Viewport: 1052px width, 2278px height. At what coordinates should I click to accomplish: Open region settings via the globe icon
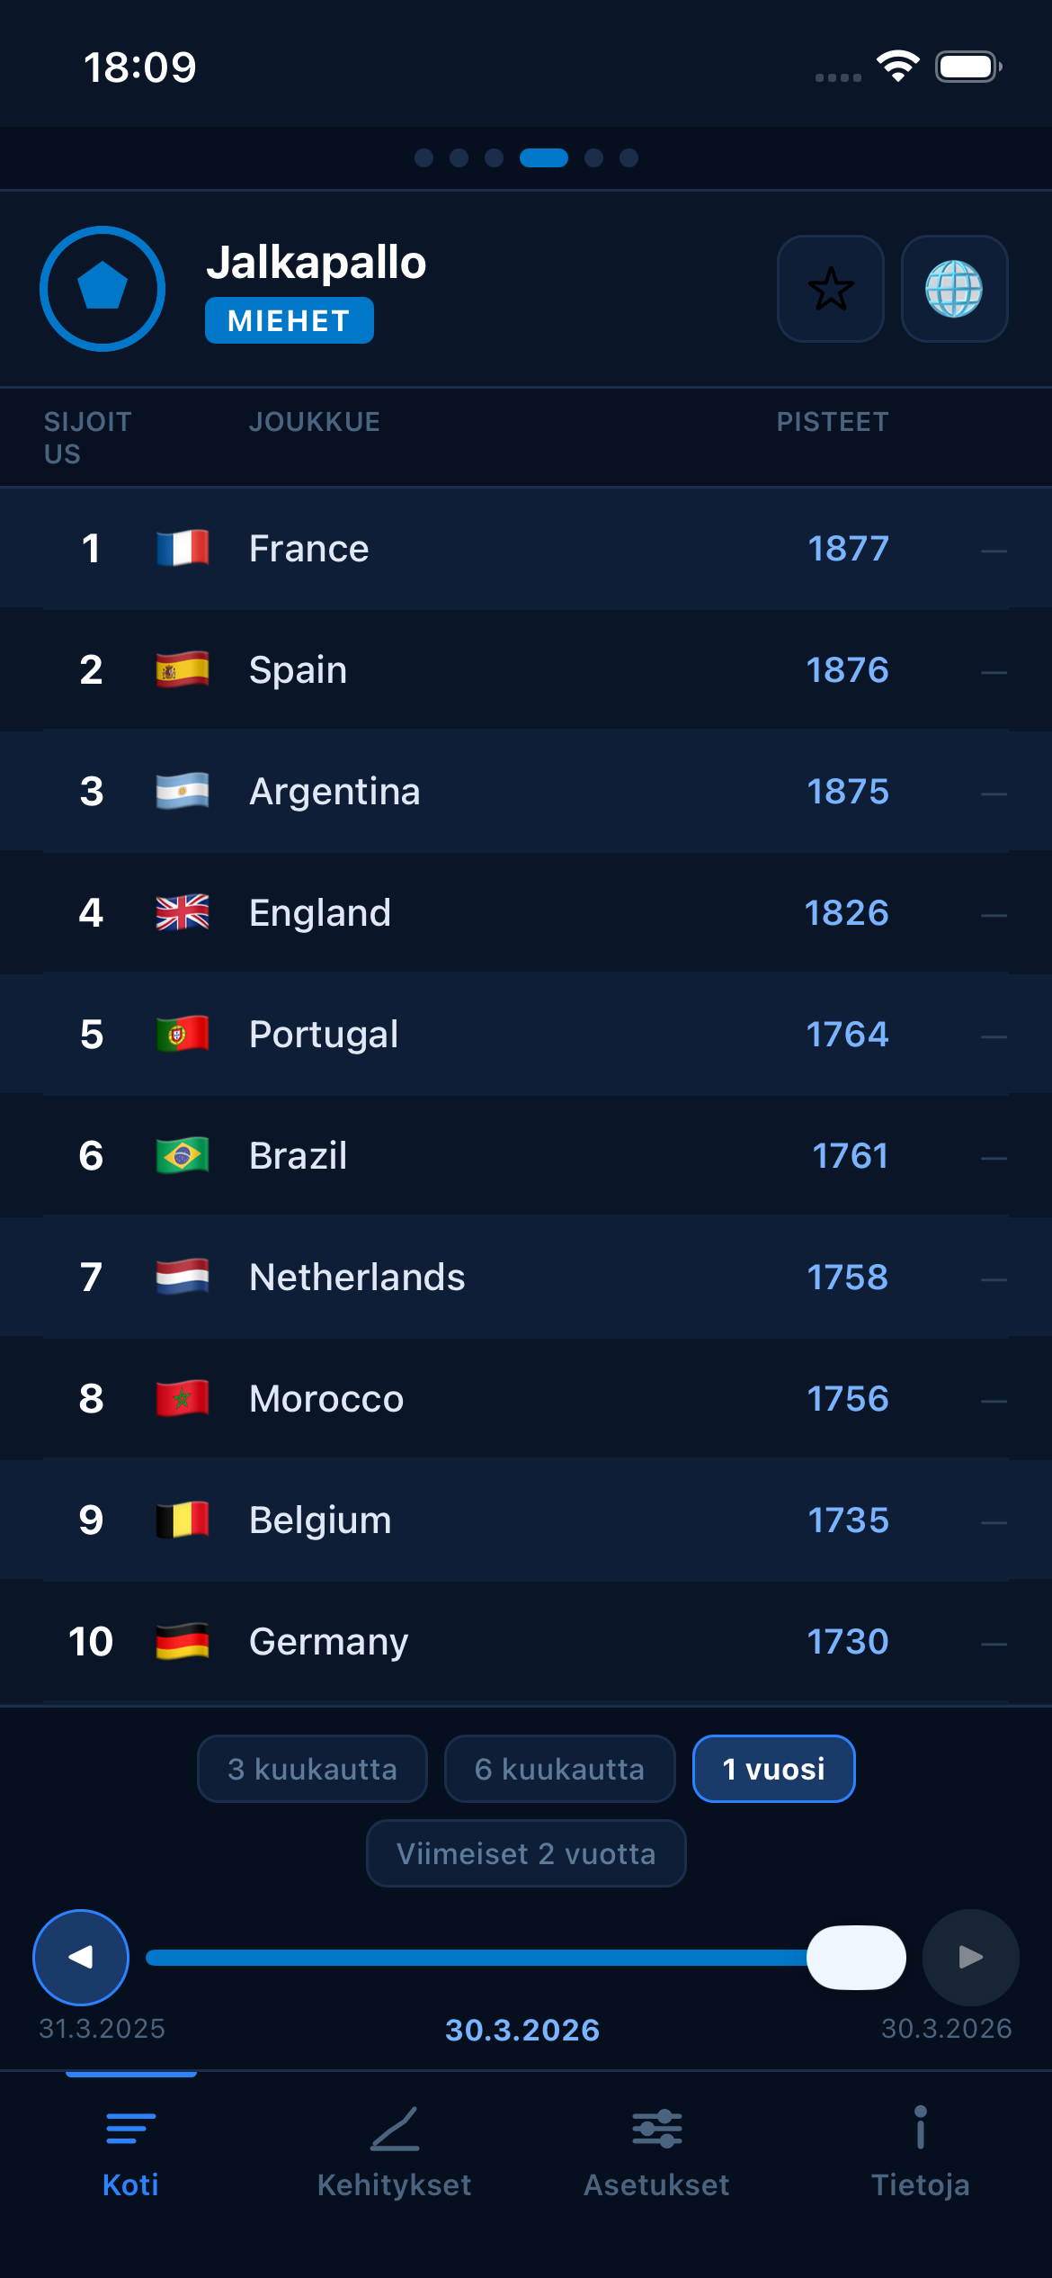956,290
